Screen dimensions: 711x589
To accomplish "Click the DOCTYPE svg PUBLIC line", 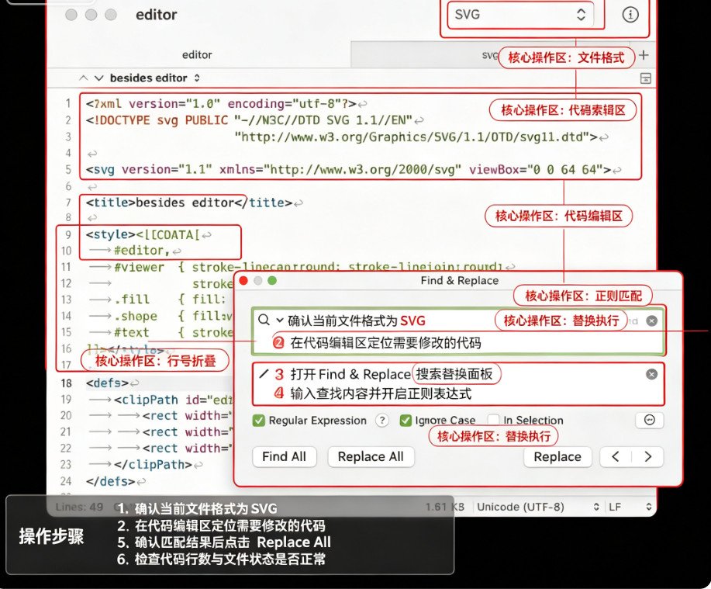I will [249, 120].
